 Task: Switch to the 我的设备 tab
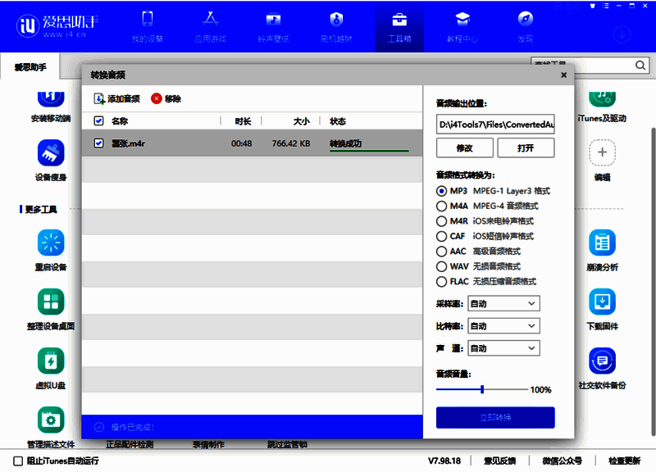(148, 25)
